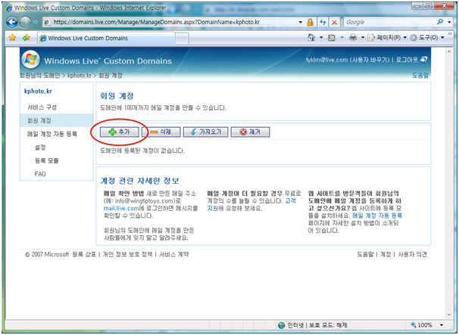Click the RSS feeds icon
The width and height of the screenshot is (459, 335).
[x=332, y=38]
